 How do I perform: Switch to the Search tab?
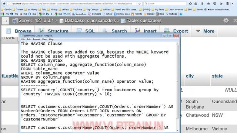click(115, 31)
